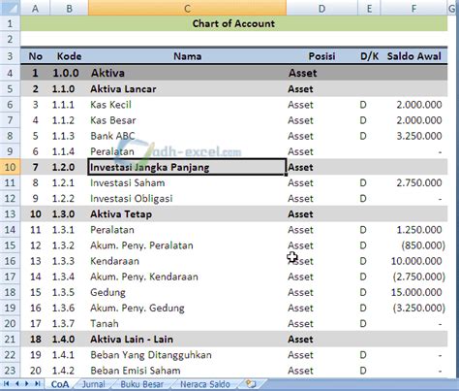Select row 21 header
459x391 pixels.
coord(10,339)
